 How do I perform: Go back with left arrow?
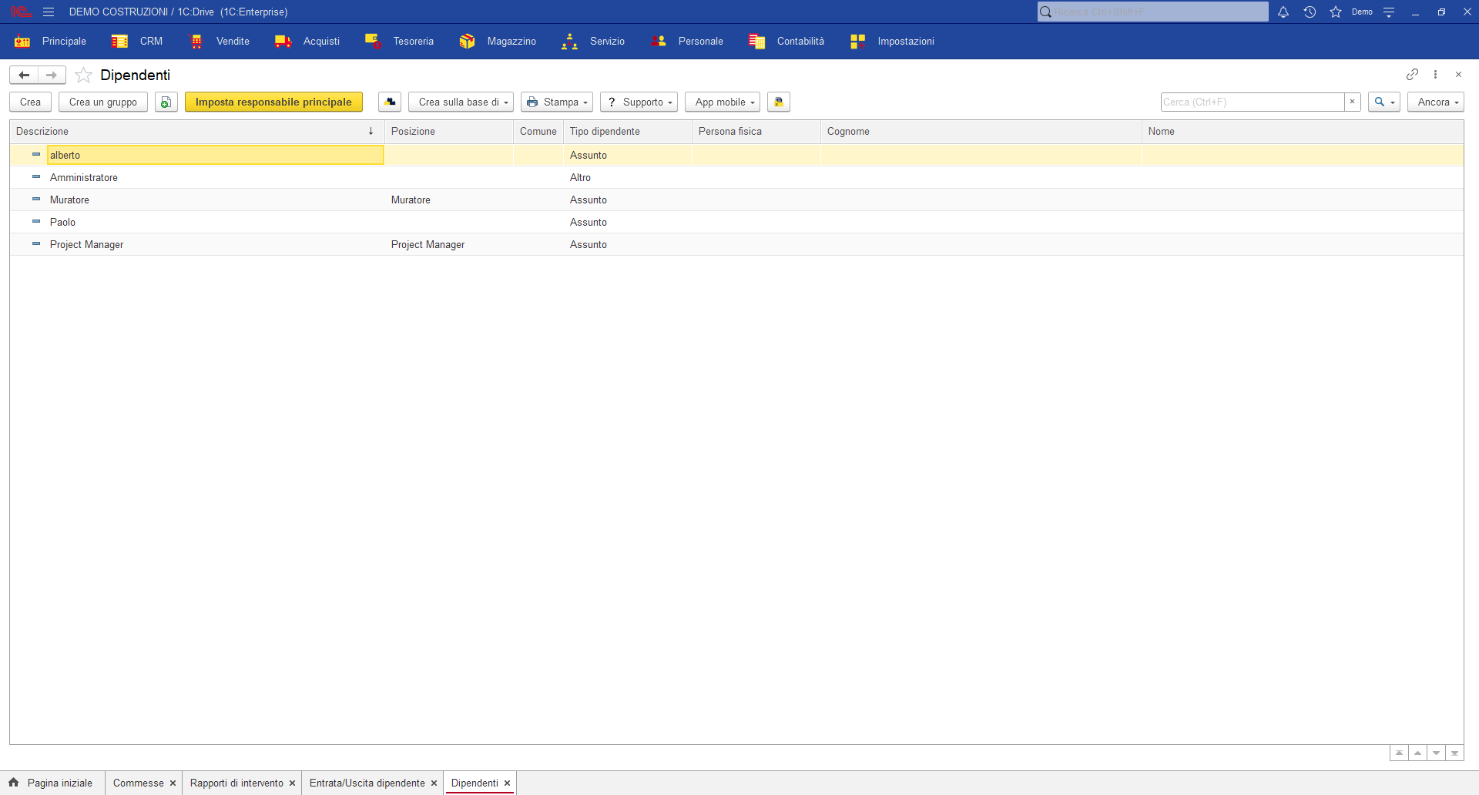coord(24,75)
